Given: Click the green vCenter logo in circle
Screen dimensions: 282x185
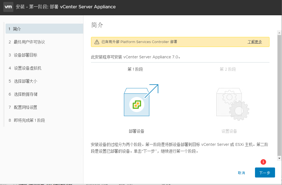Looking at the screenshot, I should tap(137, 104).
